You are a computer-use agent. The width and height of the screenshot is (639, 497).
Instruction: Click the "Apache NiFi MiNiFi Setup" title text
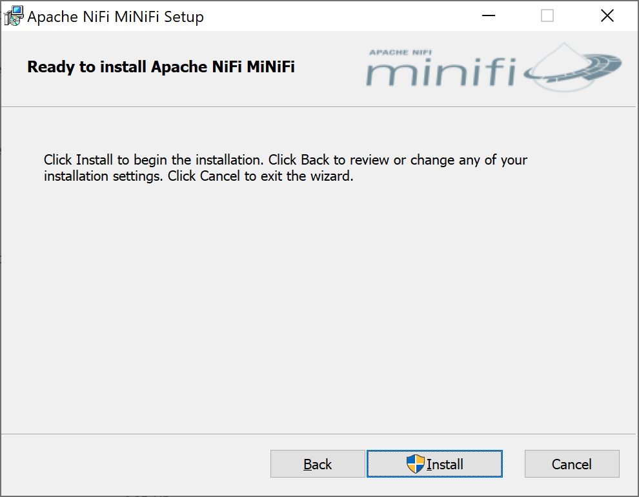click(116, 17)
